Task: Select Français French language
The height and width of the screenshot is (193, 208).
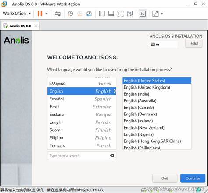Action: 82,145
